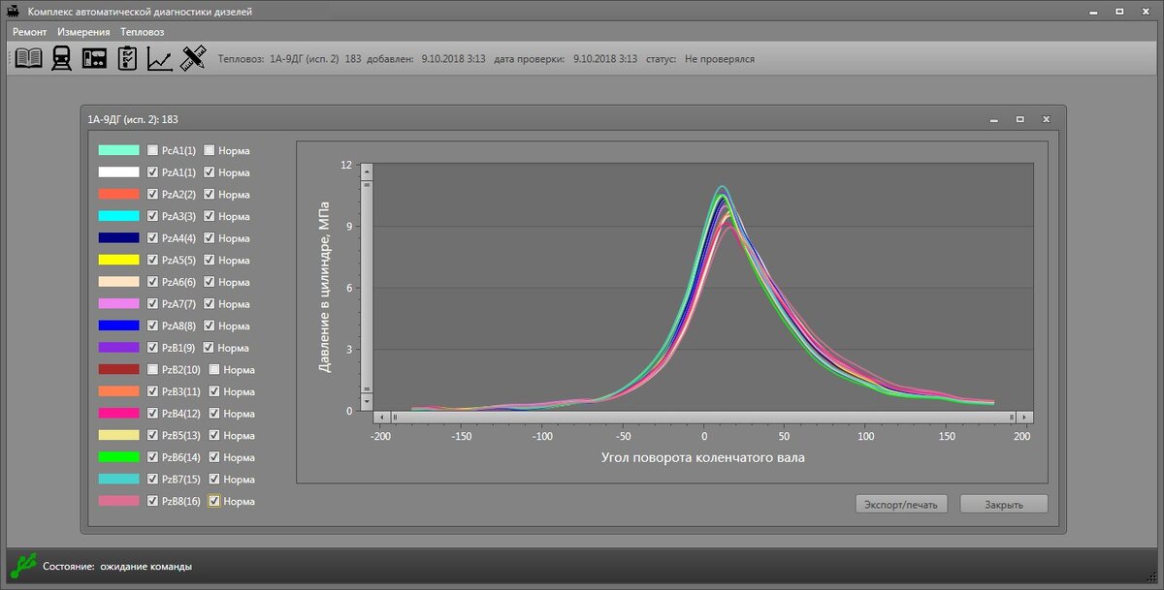The width and height of the screenshot is (1164, 590).
Task: Toggle the Норма checkbox for PzB4(12)
Action: (x=214, y=414)
